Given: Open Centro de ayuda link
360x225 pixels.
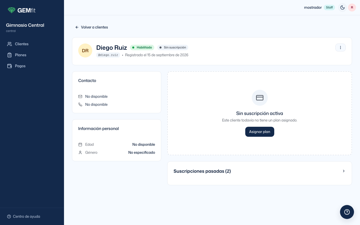Looking at the screenshot, I should coord(23,216).
